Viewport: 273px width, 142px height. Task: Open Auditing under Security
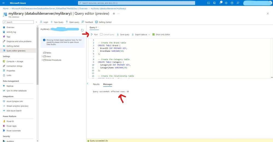click(x=10, y=141)
